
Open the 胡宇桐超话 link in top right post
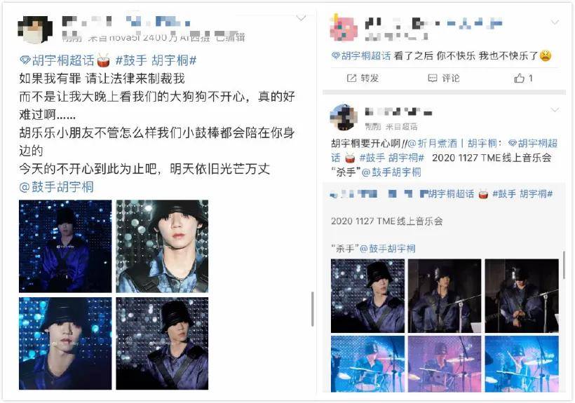coord(361,55)
